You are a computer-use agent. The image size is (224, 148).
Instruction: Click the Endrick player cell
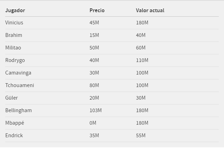[14, 135]
